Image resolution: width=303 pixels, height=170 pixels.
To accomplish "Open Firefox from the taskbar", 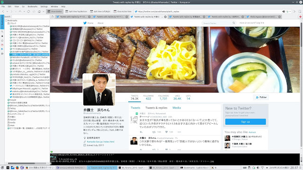I will (17, 168).
